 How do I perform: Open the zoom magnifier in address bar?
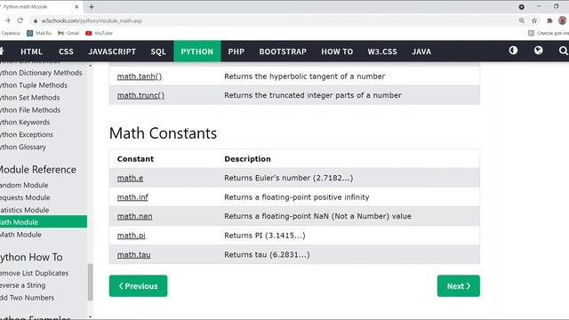522,20
